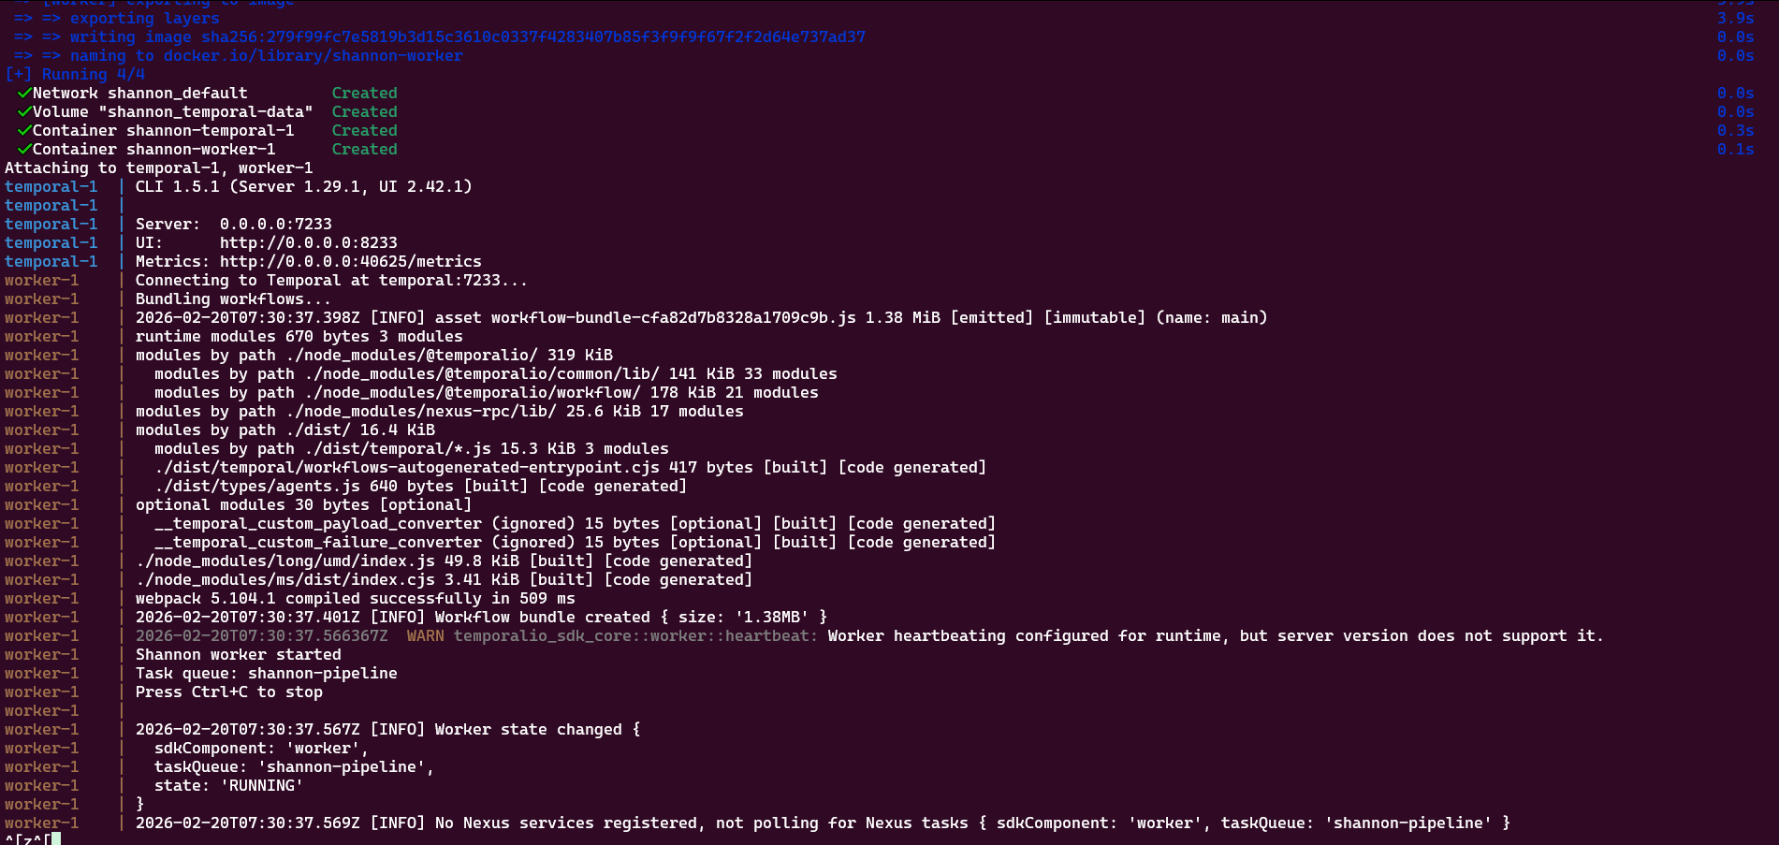Viewport: 1779px width, 845px height.
Task: Click the "Attaching to temporal-1, worker-1" line
Action: [158, 168]
